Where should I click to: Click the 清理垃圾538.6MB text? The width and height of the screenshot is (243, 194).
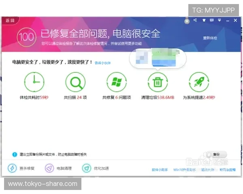[x=158, y=97]
